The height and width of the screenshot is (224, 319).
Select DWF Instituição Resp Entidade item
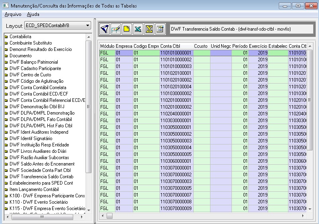[x=39, y=145]
